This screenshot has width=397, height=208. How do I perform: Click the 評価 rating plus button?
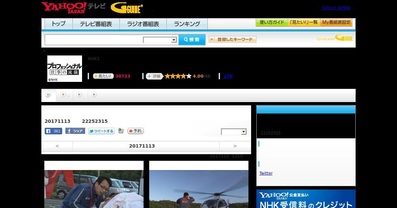154,76
